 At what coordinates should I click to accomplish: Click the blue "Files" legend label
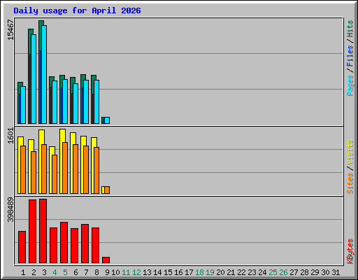click(350, 56)
